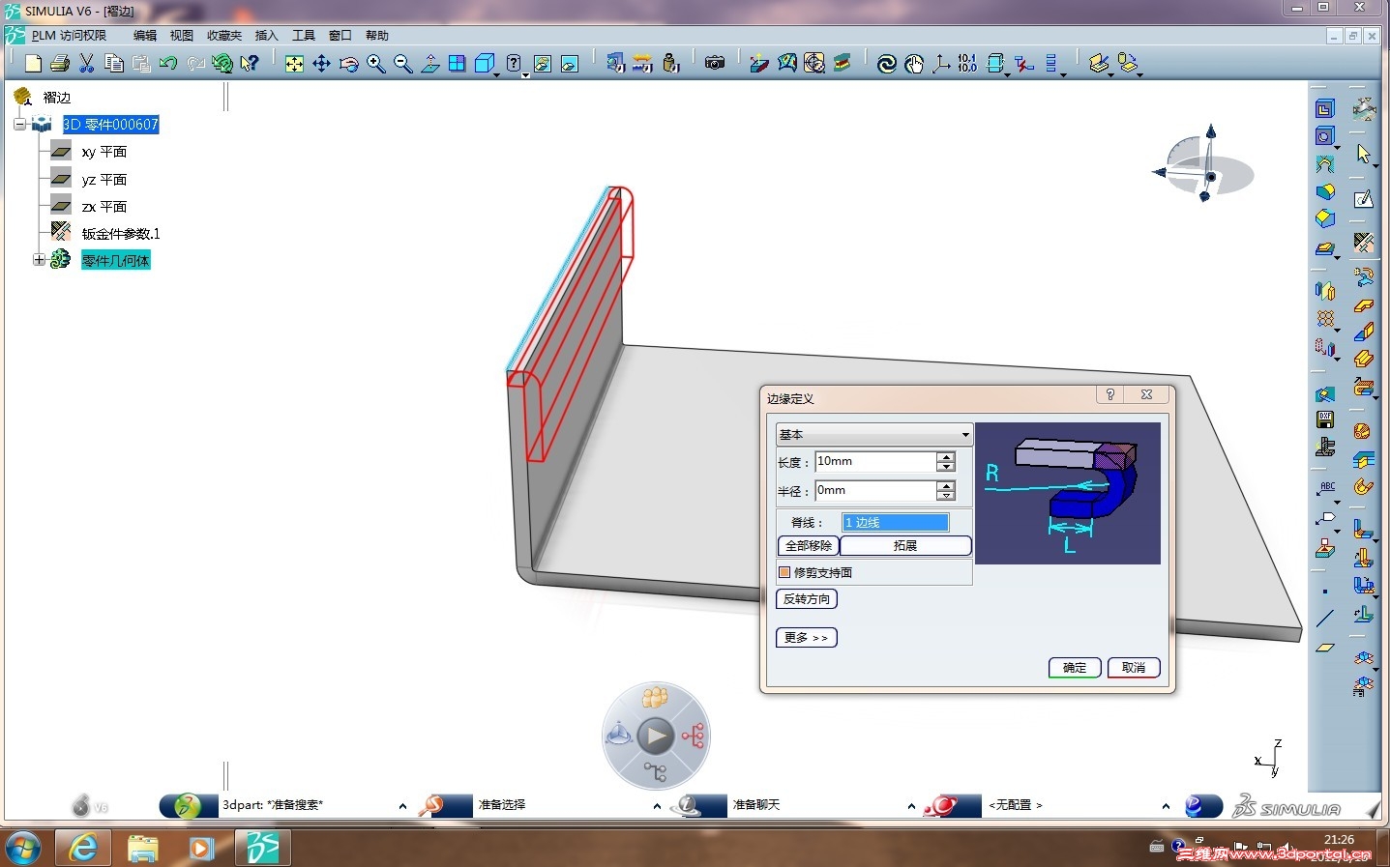Open the 编辑 menu
Viewport: 1390px width, 867px height.
145,36
